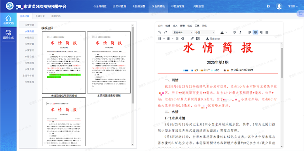Switch to the 生成记录 tab
The height and width of the screenshot is (151, 304).
[x=40, y=16]
